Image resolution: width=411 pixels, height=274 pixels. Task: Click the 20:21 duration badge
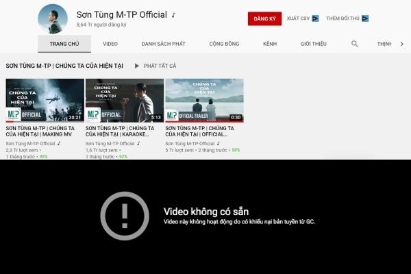point(75,117)
